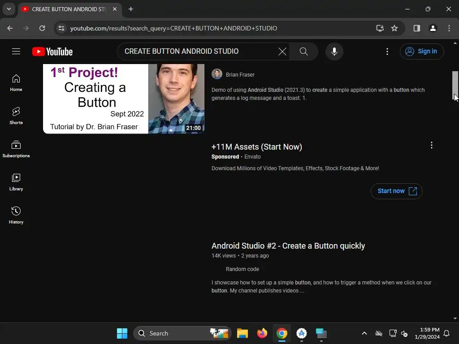
Task: Close the YouTube browser tab
Action: 115,9
